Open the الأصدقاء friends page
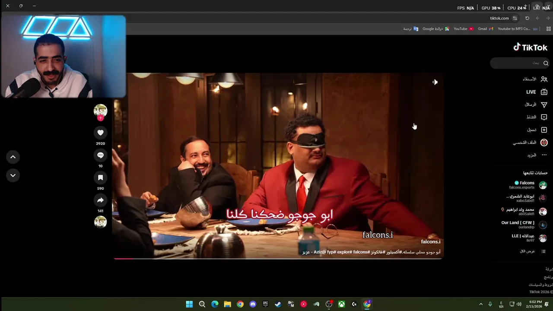The width and height of the screenshot is (553, 311). click(x=535, y=79)
